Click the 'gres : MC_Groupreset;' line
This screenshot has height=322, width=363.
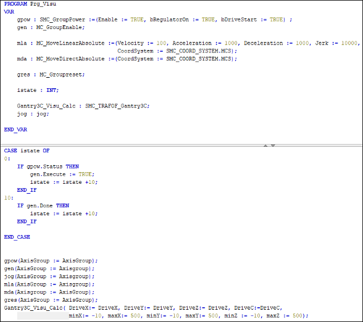click(x=51, y=75)
